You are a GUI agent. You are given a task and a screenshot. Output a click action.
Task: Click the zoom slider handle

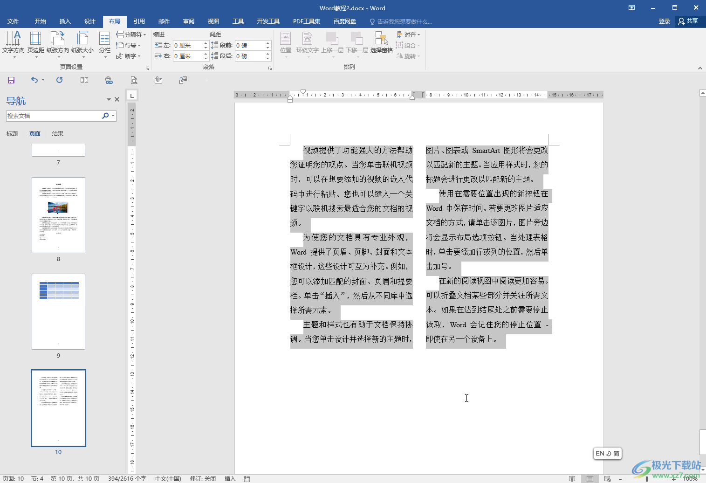tap(647, 479)
